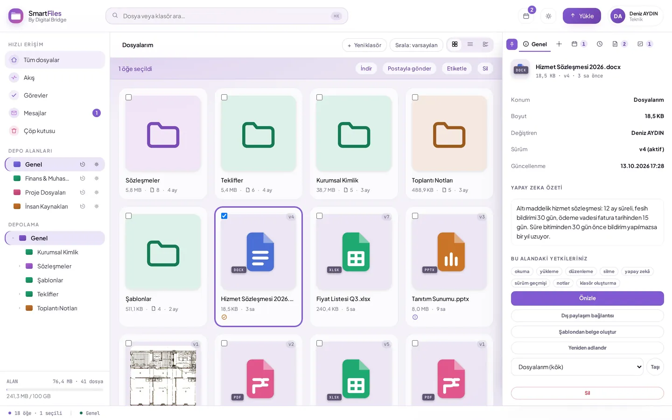
Task: Click the file search input field
Action: tap(227, 16)
